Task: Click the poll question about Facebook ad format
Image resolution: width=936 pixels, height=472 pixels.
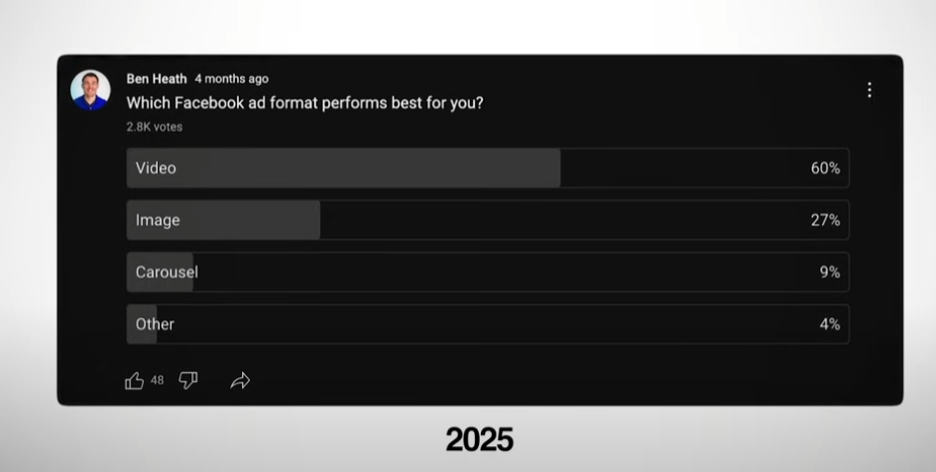Action: point(304,103)
